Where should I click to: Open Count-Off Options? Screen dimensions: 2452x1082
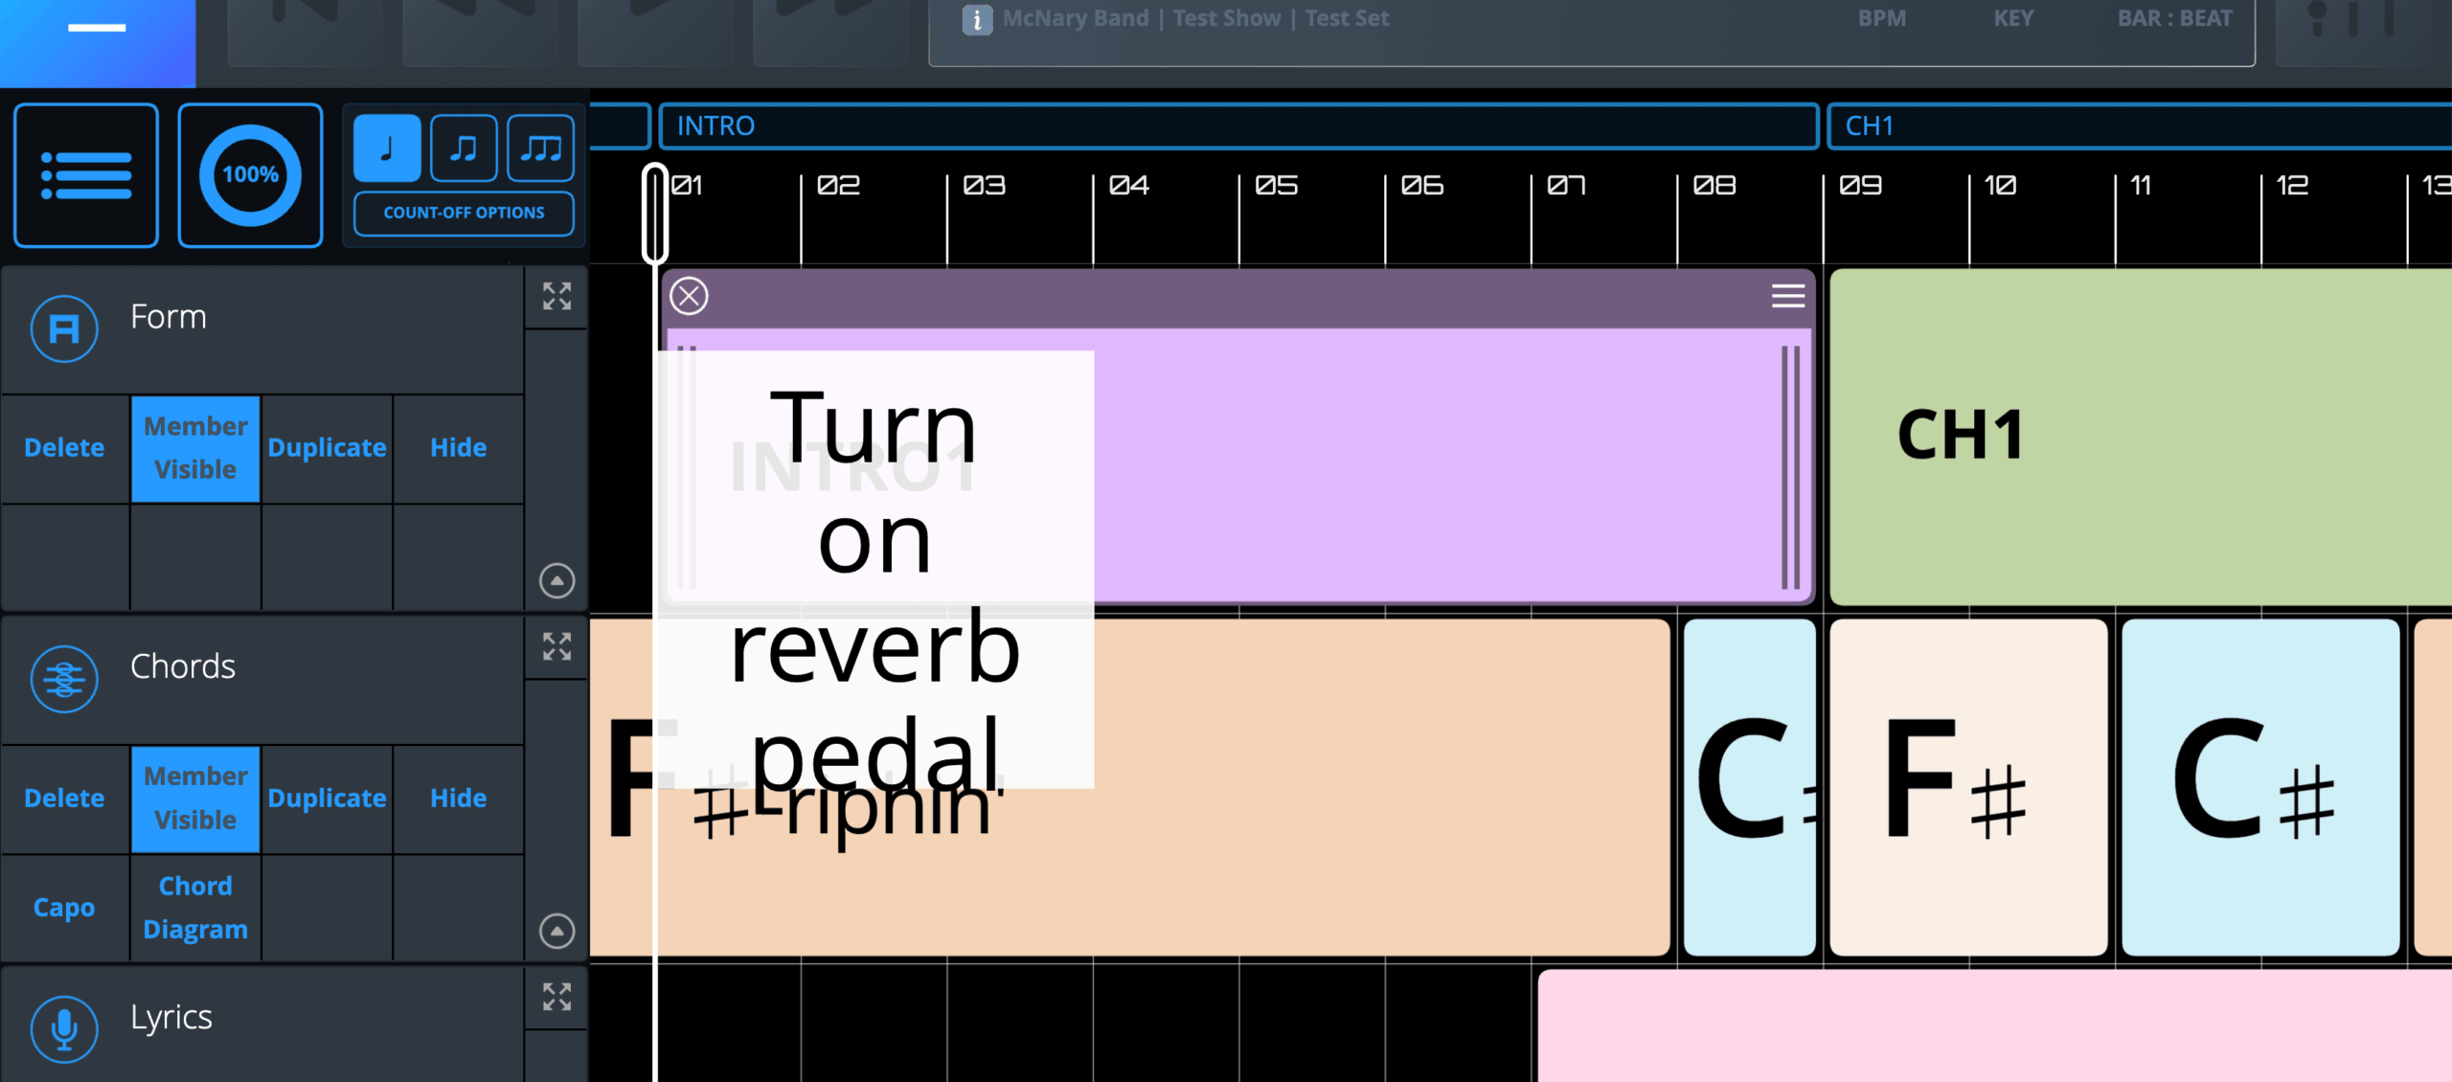tap(464, 213)
